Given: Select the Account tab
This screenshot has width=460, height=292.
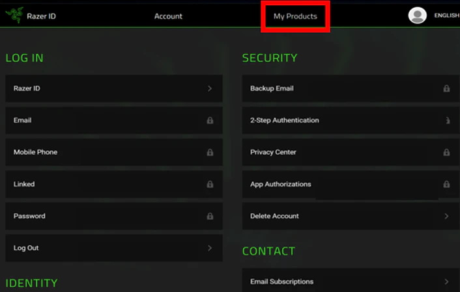Looking at the screenshot, I should pyautogui.click(x=168, y=16).
